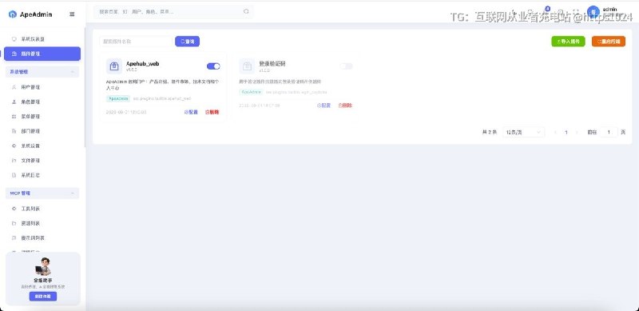This screenshot has height=311, width=639.
Task: Click the 登录验证码 plugin title
Action: pyautogui.click(x=272, y=64)
